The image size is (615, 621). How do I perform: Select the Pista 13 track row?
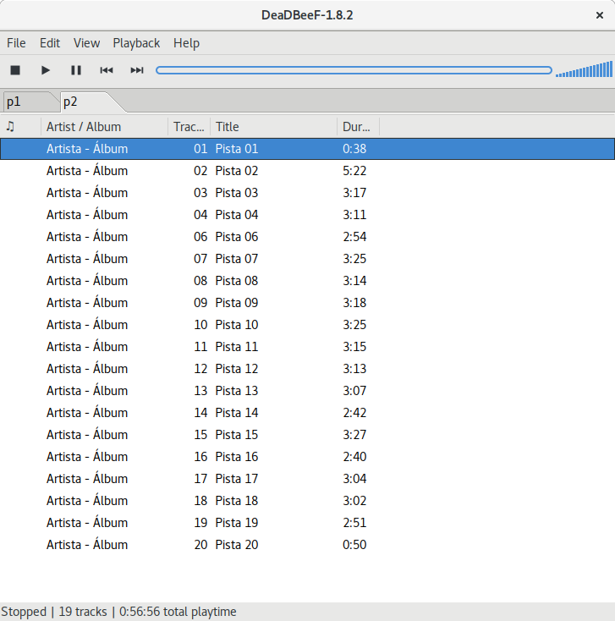(x=307, y=391)
